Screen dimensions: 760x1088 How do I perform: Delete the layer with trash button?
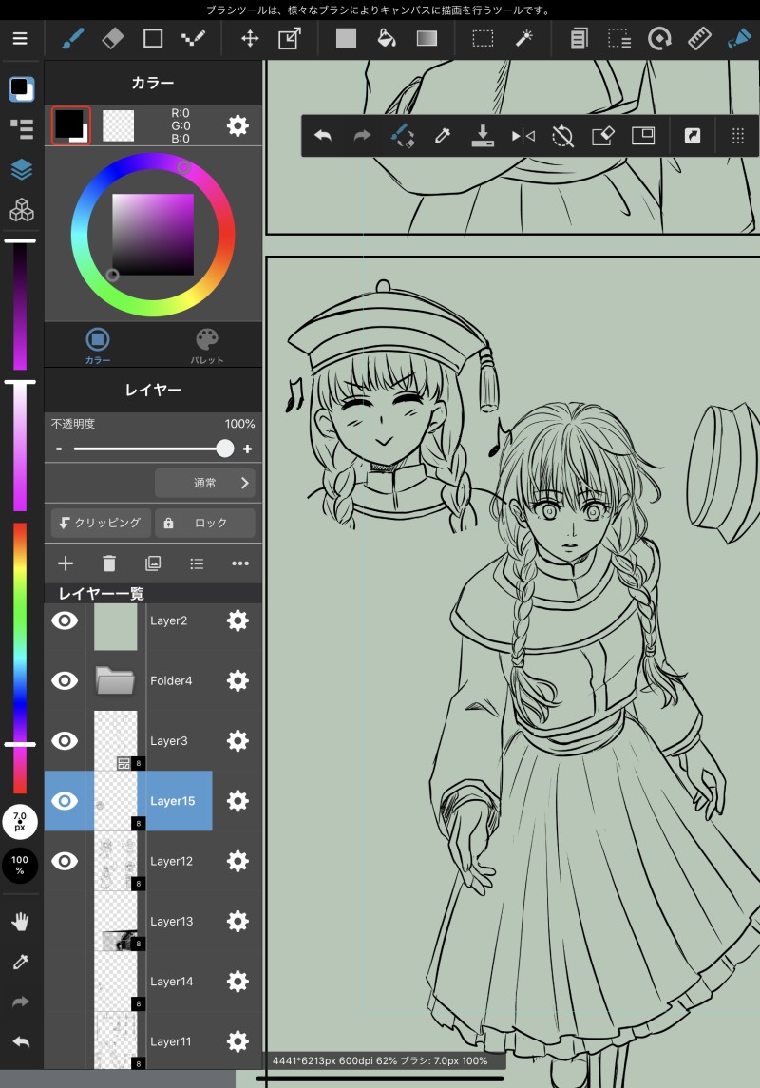[109, 563]
